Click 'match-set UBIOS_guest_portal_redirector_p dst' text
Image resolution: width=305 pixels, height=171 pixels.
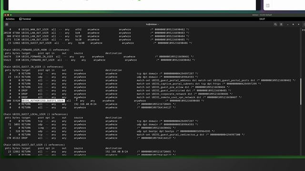171,135
